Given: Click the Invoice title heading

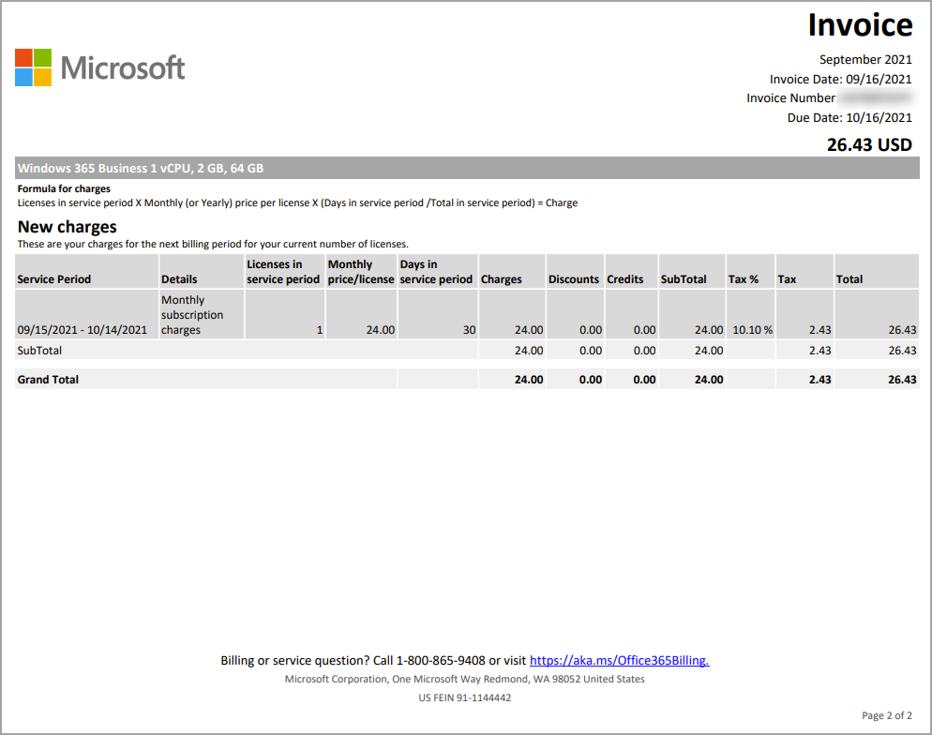Looking at the screenshot, I should (860, 25).
